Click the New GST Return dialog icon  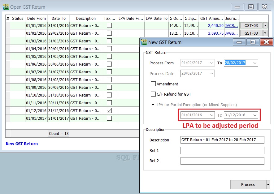144,42
